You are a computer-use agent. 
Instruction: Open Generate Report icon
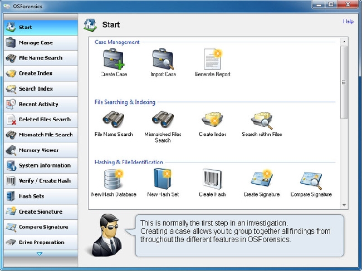[212, 59]
